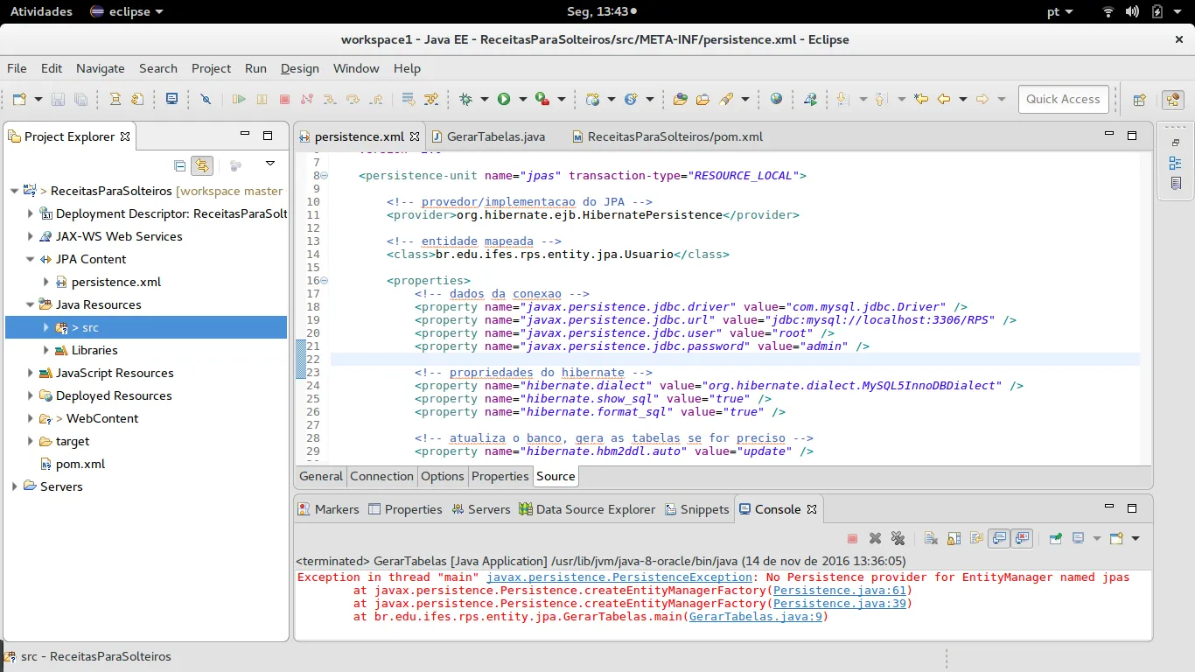1195x672 pixels.
Task: Expand the Deployment Descriptor tree node
Action: point(31,213)
